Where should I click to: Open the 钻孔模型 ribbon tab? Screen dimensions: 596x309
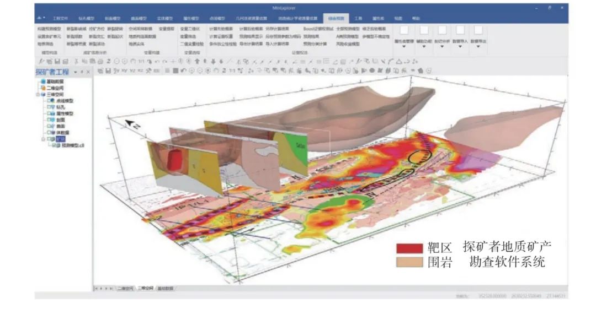(x=86, y=18)
